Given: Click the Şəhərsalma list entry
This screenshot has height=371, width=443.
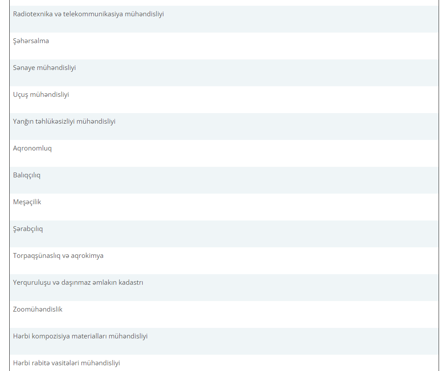Looking at the screenshot, I should point(31,41).
